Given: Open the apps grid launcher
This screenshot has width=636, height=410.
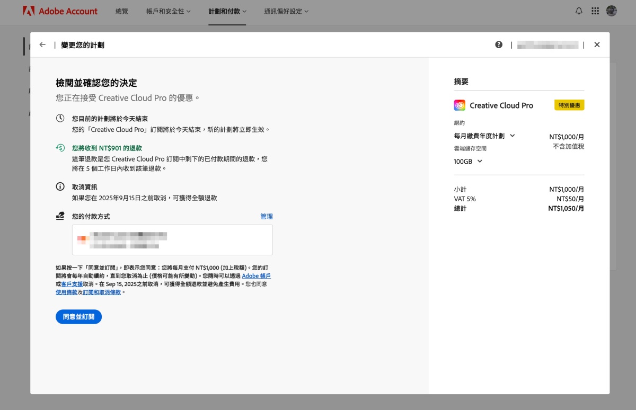Looking at the screenshot, I should click(x=595, y=11).
